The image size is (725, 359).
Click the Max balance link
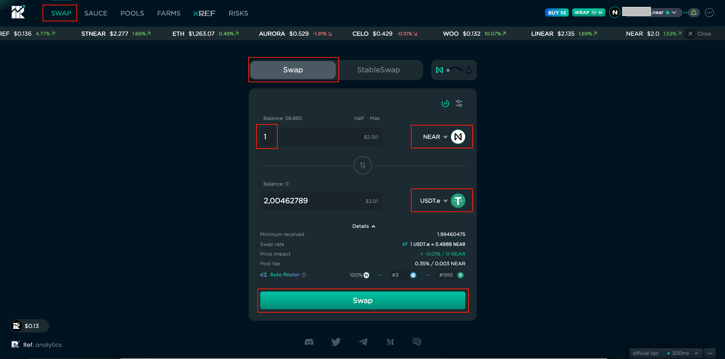(375, 118)
